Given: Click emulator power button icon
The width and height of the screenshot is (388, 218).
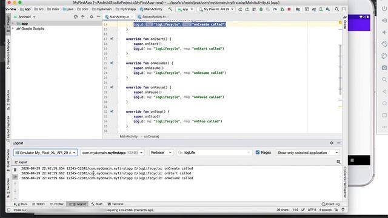Looking at the screenshot, I should [x=384, y=8].
